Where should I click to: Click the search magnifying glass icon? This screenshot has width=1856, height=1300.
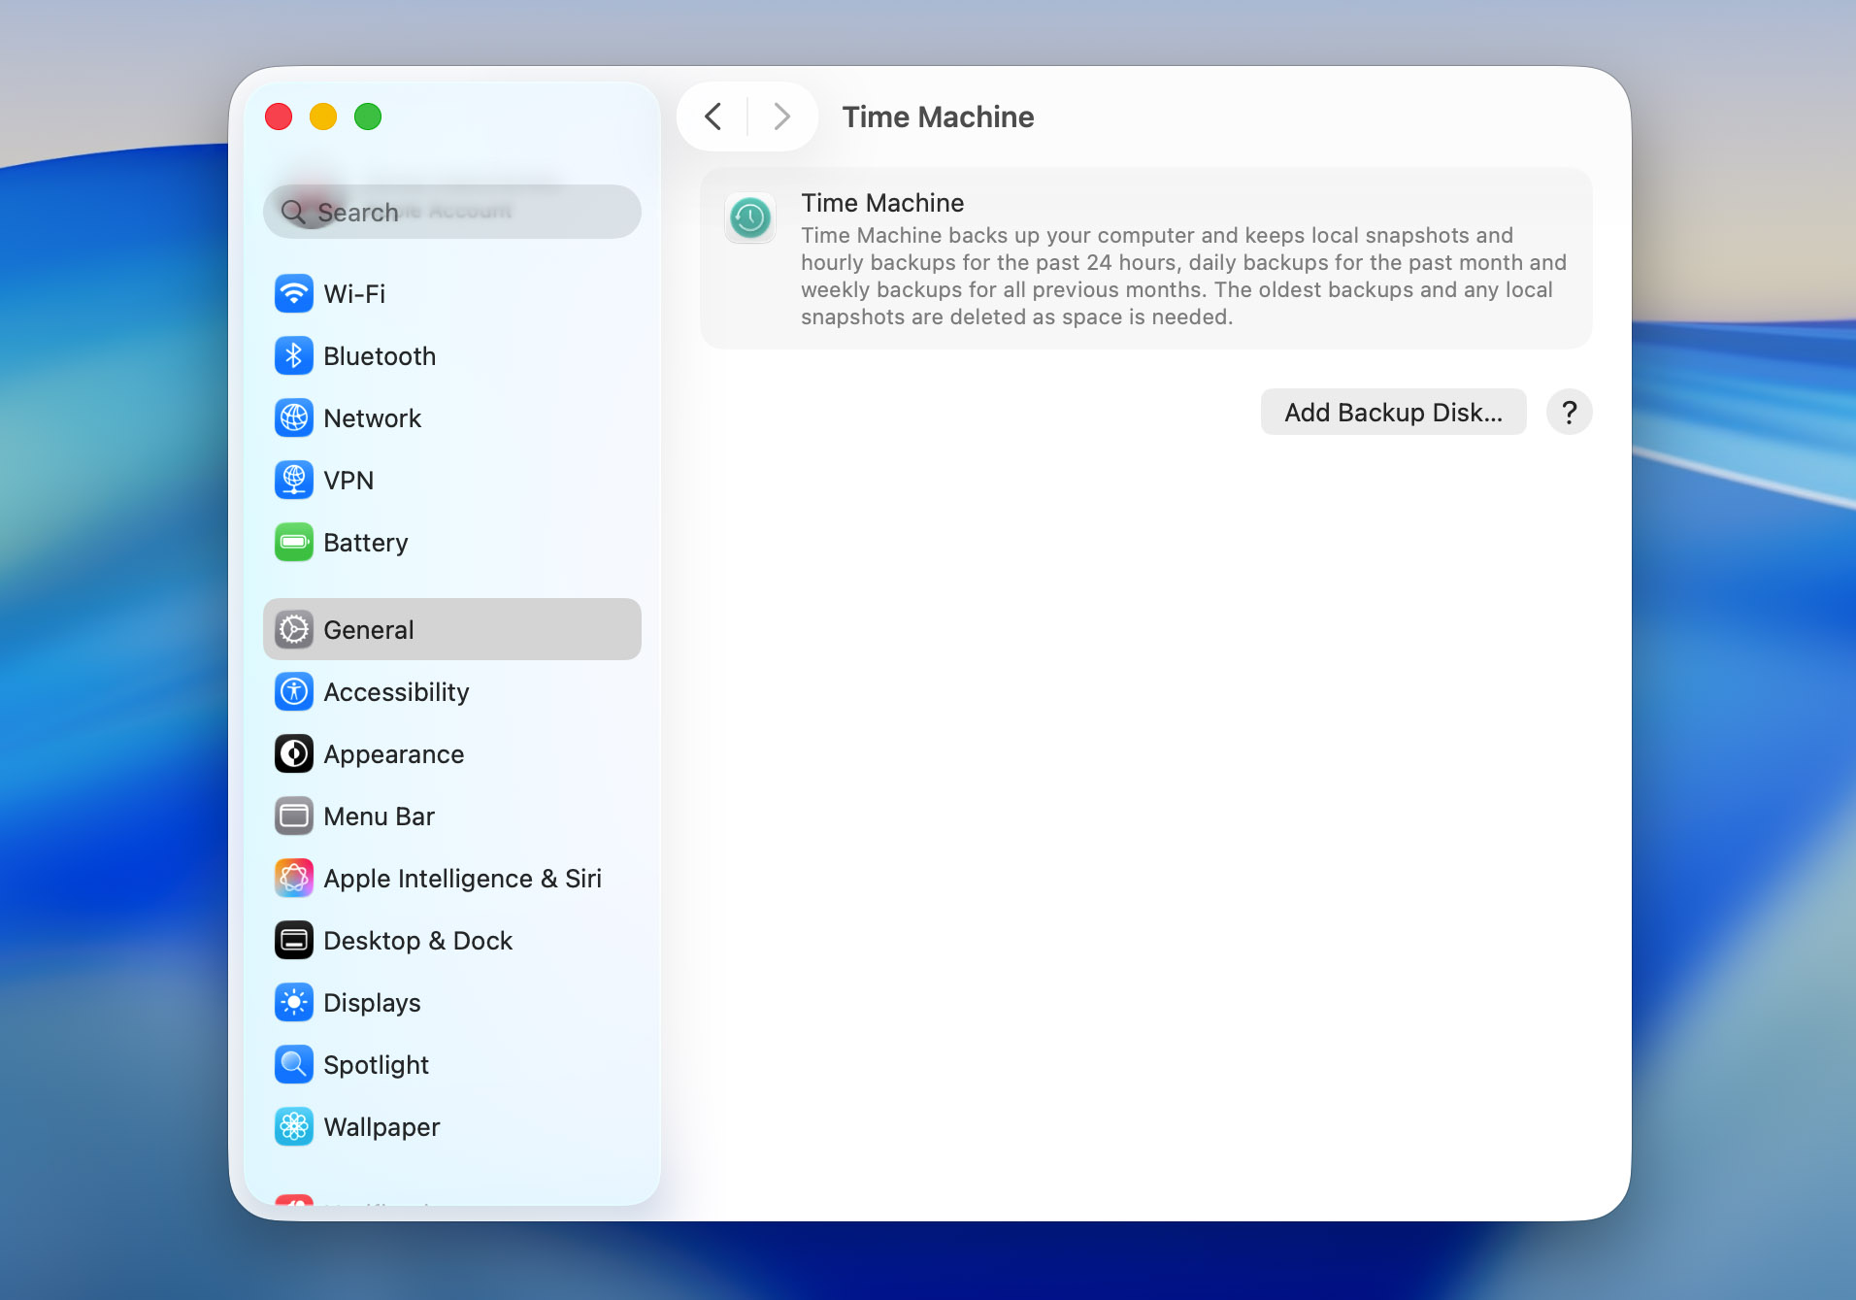pos(293,212)
